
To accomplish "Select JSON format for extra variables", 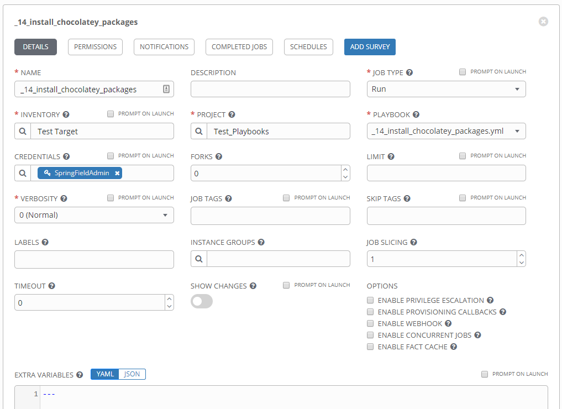I will [x=132, y=374].
